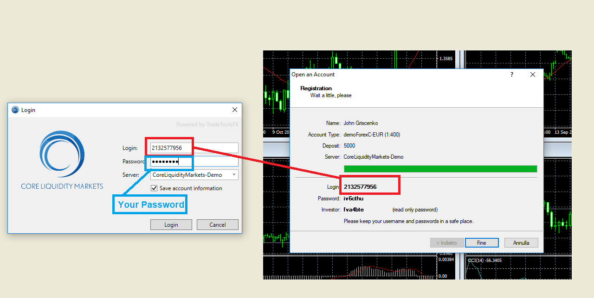Click the disabled Indietro button

(447, 243)
